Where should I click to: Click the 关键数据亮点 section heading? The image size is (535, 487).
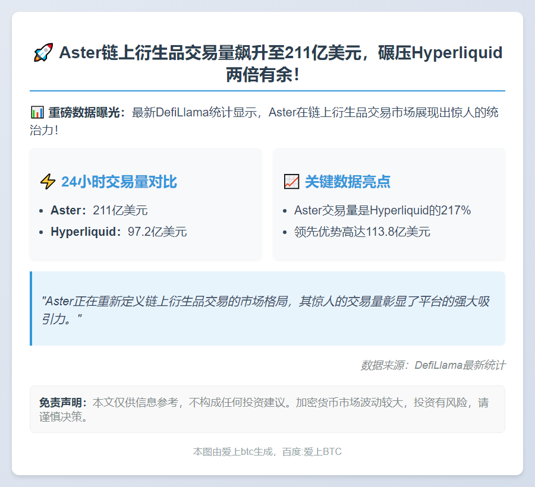pos(347,182)
